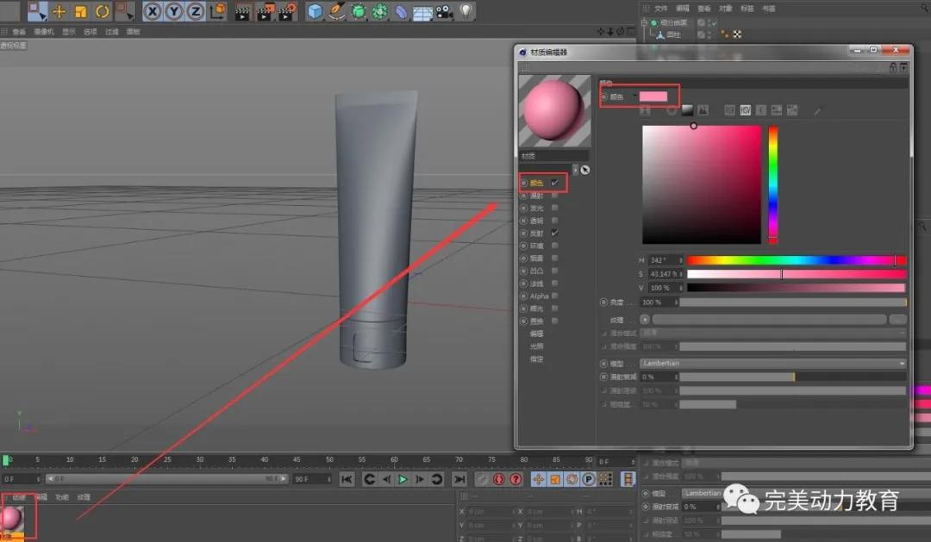Toggle the X axis lock
931x542 pixels.
[x=153, y=11]
